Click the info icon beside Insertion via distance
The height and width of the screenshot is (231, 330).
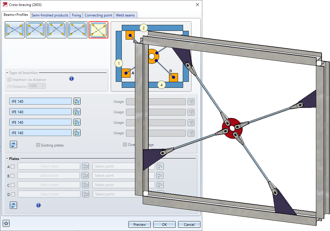click(71, 78)
